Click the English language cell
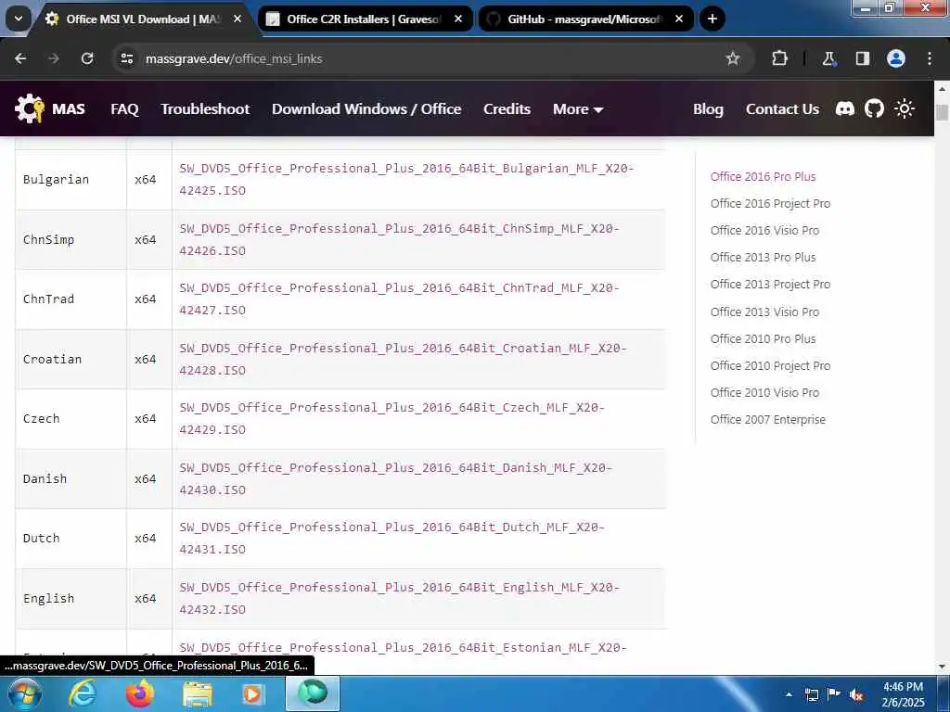 coord(71,598)
